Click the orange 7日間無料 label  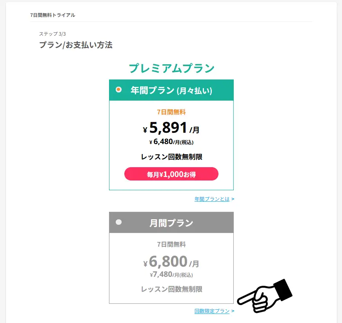(x=171, y=112)
